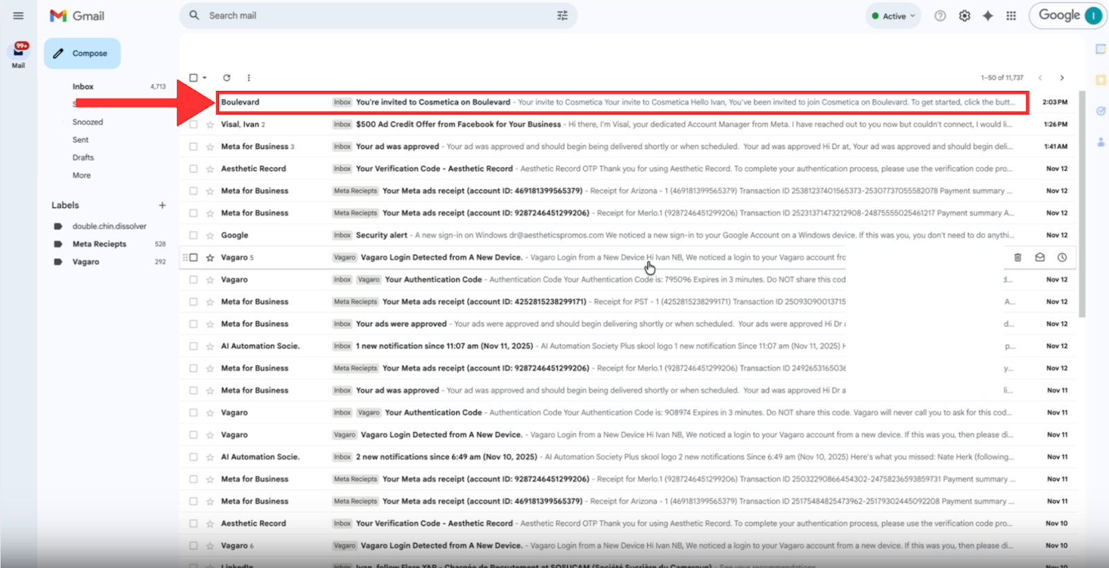1109x568 pixels.
Task: Open the main menu hamburger icon
Action: 18,16
